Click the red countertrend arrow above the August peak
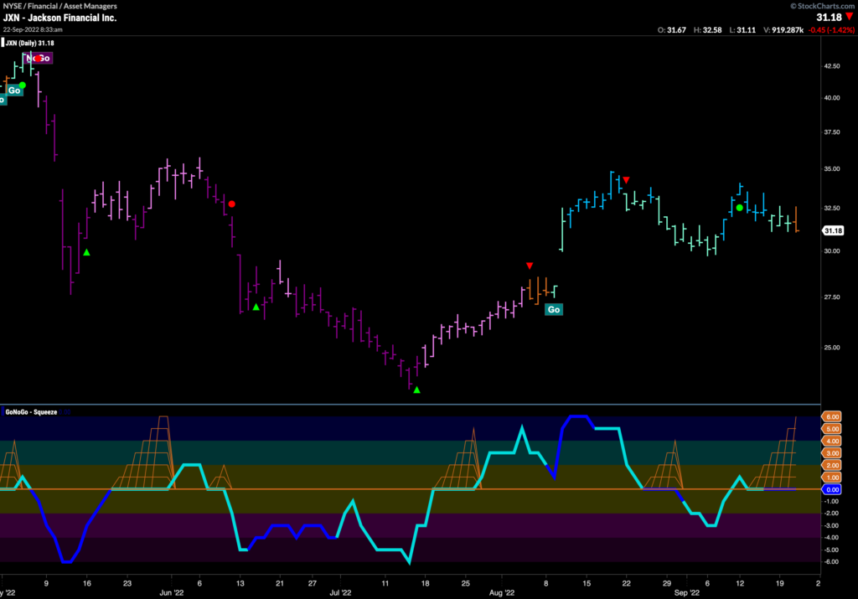This screenshot has width=858, height=599. pyautogui.click(x=625, y=179)
